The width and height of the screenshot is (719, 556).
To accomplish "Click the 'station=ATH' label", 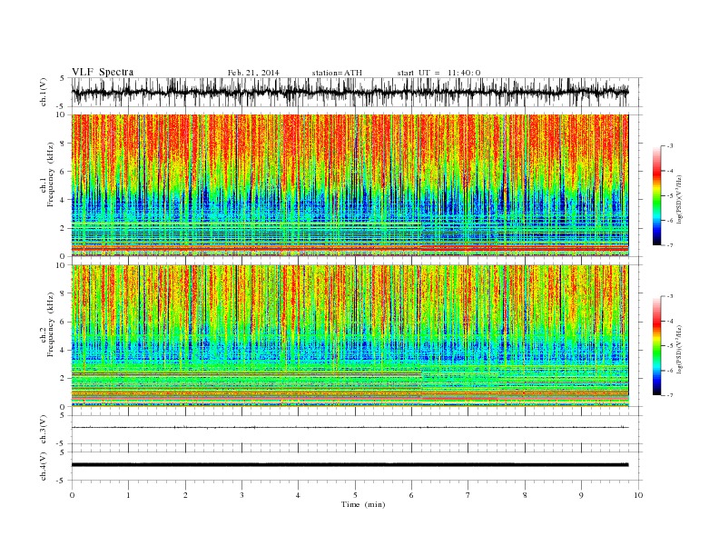I will click(337, 73).
